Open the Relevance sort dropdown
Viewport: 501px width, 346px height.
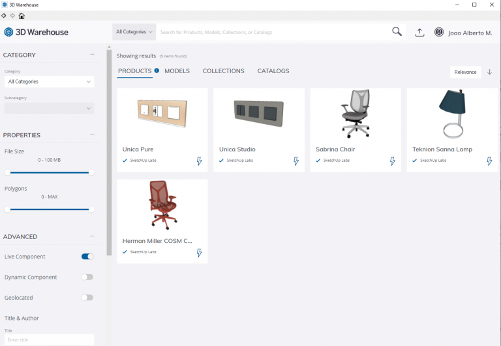pyautogui.click(x=465, y=72)
